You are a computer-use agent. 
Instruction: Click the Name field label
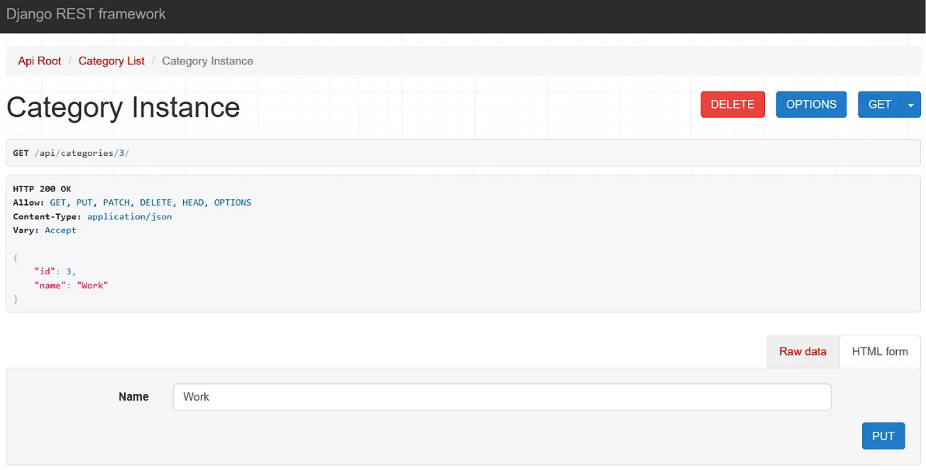pos(133,397)
